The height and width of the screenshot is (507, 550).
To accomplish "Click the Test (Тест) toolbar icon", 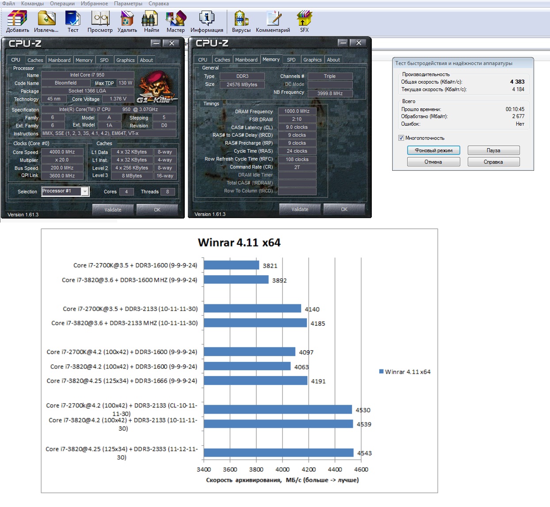I will pos(73,19).
